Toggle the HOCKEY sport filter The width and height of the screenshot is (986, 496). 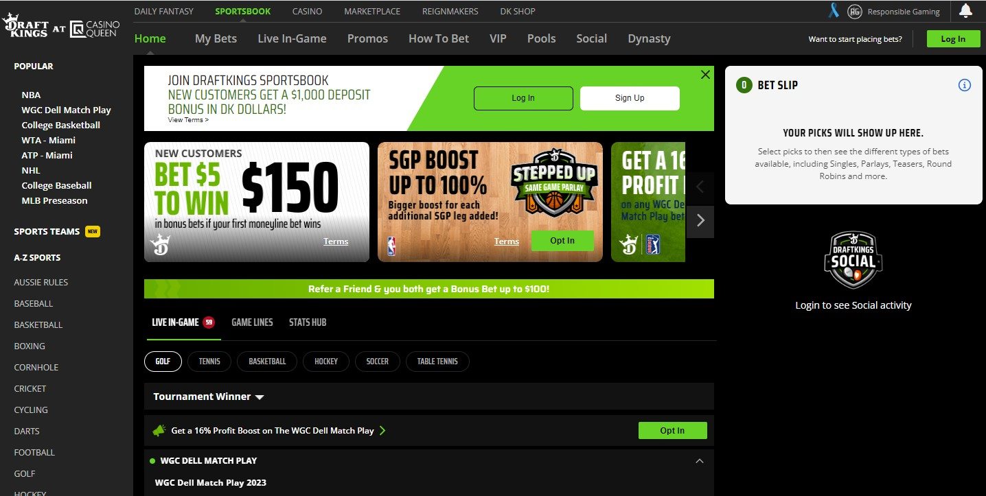click(x=325, y=362)
